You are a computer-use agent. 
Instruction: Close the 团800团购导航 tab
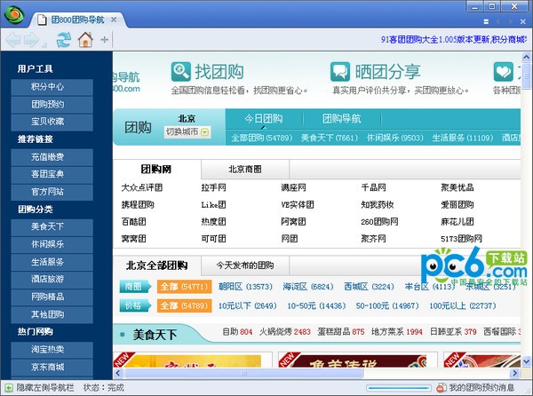(x=114, y=20)
